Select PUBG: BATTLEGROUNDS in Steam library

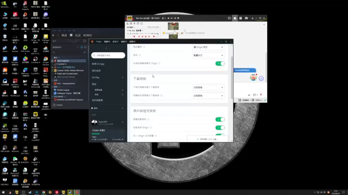tap(66, 74)
